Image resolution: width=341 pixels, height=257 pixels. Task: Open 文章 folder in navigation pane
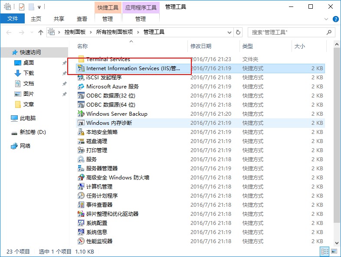[29, 104]
